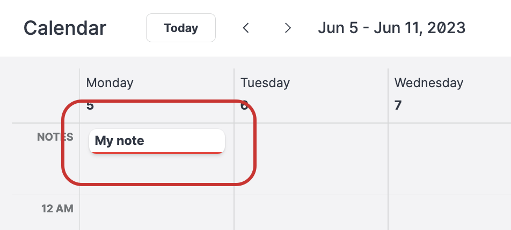Click the empty Wednesday notes cell
511x230 pixels.
449,159
